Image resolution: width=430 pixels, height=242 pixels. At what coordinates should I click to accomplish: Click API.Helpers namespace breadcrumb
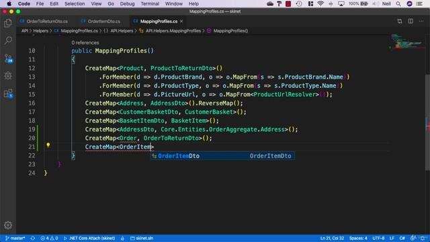coord(118,31)
